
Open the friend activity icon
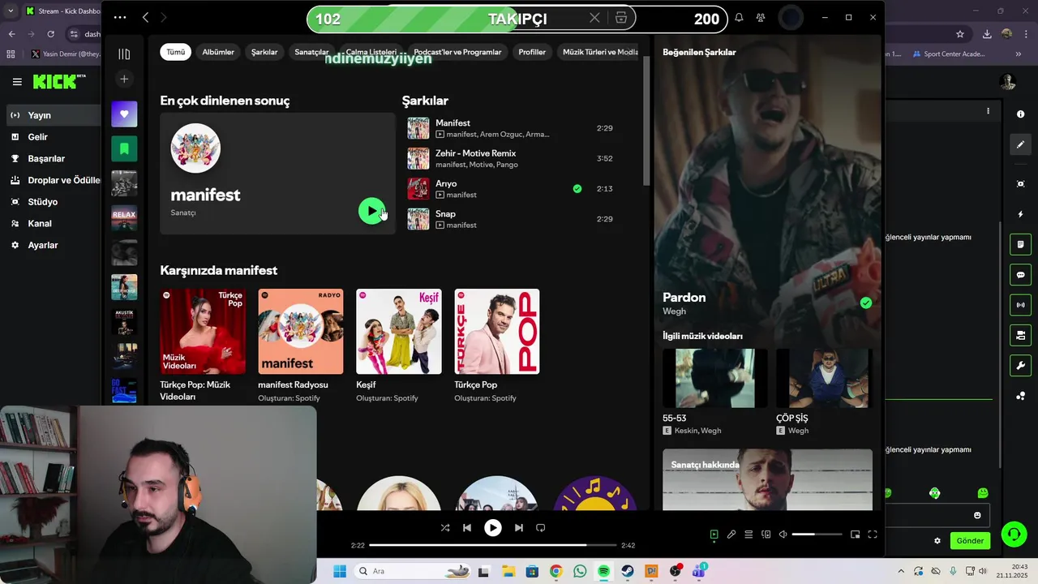pos(761,17)
